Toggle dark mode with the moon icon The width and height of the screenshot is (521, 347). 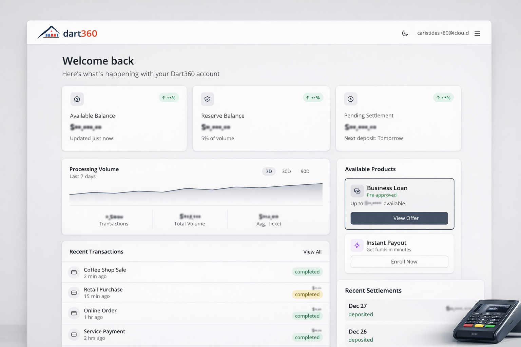[405, 33]
